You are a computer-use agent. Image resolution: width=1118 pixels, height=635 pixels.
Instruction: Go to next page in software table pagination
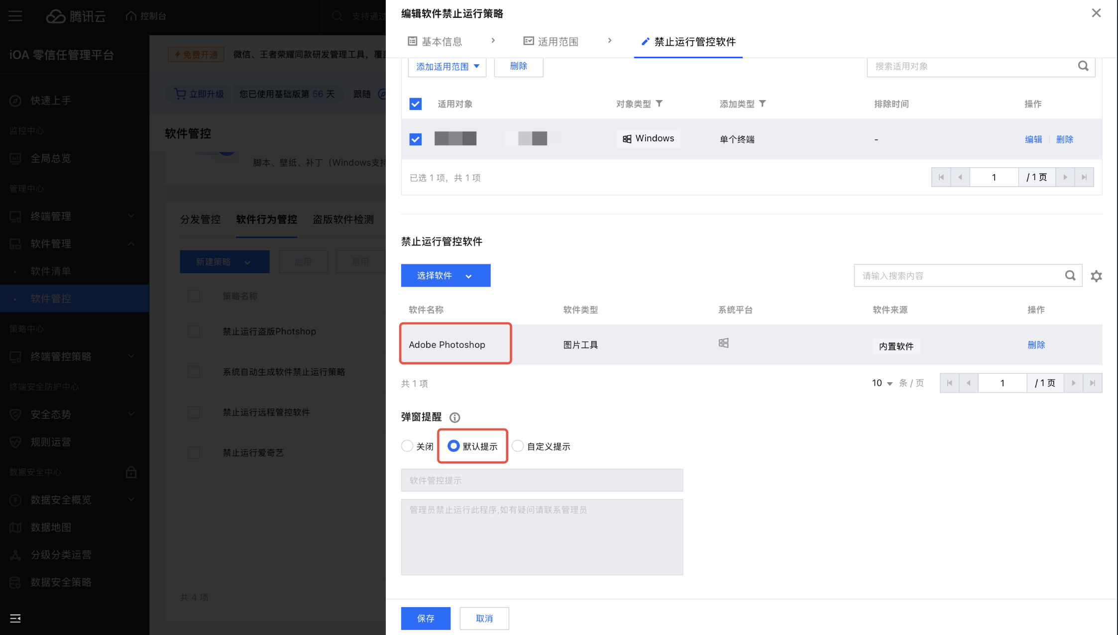(x=1074, y=383)
